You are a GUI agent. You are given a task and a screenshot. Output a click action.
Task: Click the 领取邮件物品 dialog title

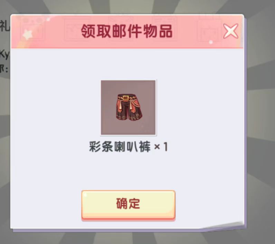pyautogui.click(x=127, y=31)
